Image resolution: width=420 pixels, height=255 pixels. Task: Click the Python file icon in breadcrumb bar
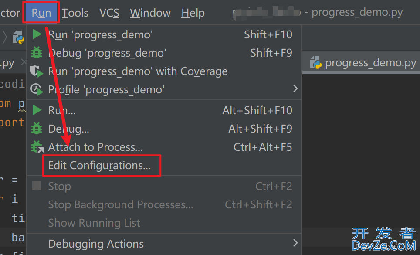(x=18, y=37)
